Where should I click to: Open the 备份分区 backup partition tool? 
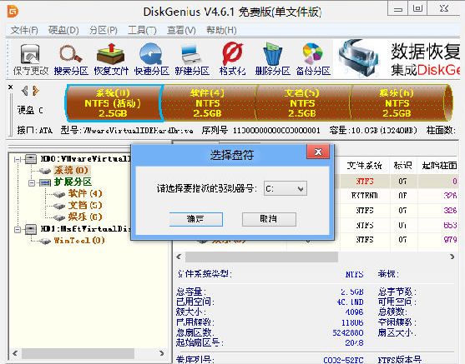[x=313, y=59]
